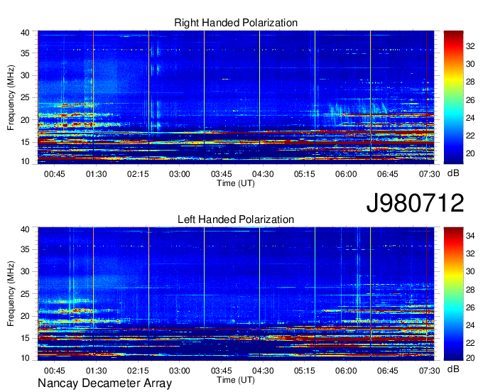Click the 32 dB value on Right Handed colorbar

click(470, 46)
